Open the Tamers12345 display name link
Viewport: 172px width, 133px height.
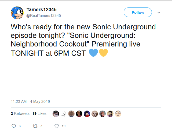[41, 10]
